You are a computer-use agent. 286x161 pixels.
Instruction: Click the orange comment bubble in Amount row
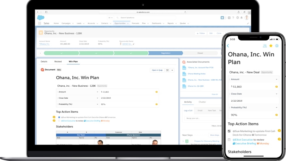point(156,92)
